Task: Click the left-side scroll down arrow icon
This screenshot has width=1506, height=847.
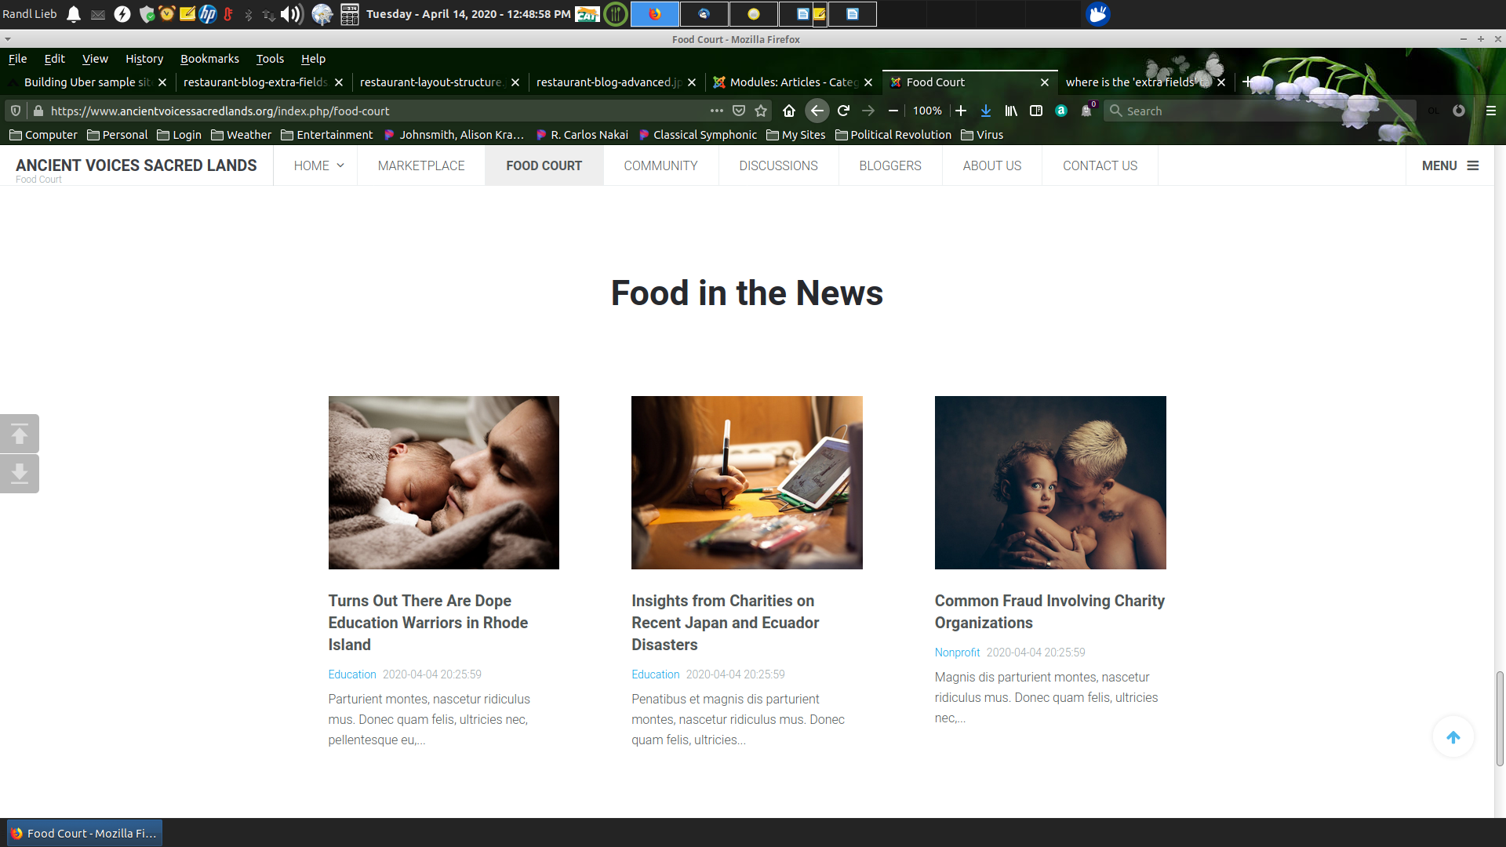Action: [20, 473]
